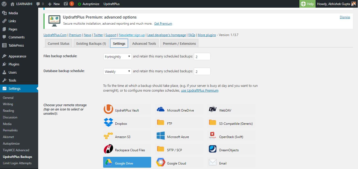Open TinyMCE Advanced submenu item
358x169 pixels.
click(16, 150)
